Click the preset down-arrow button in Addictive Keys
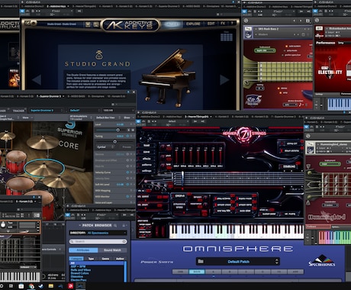351x290 pixels. [x=88, y=24]
